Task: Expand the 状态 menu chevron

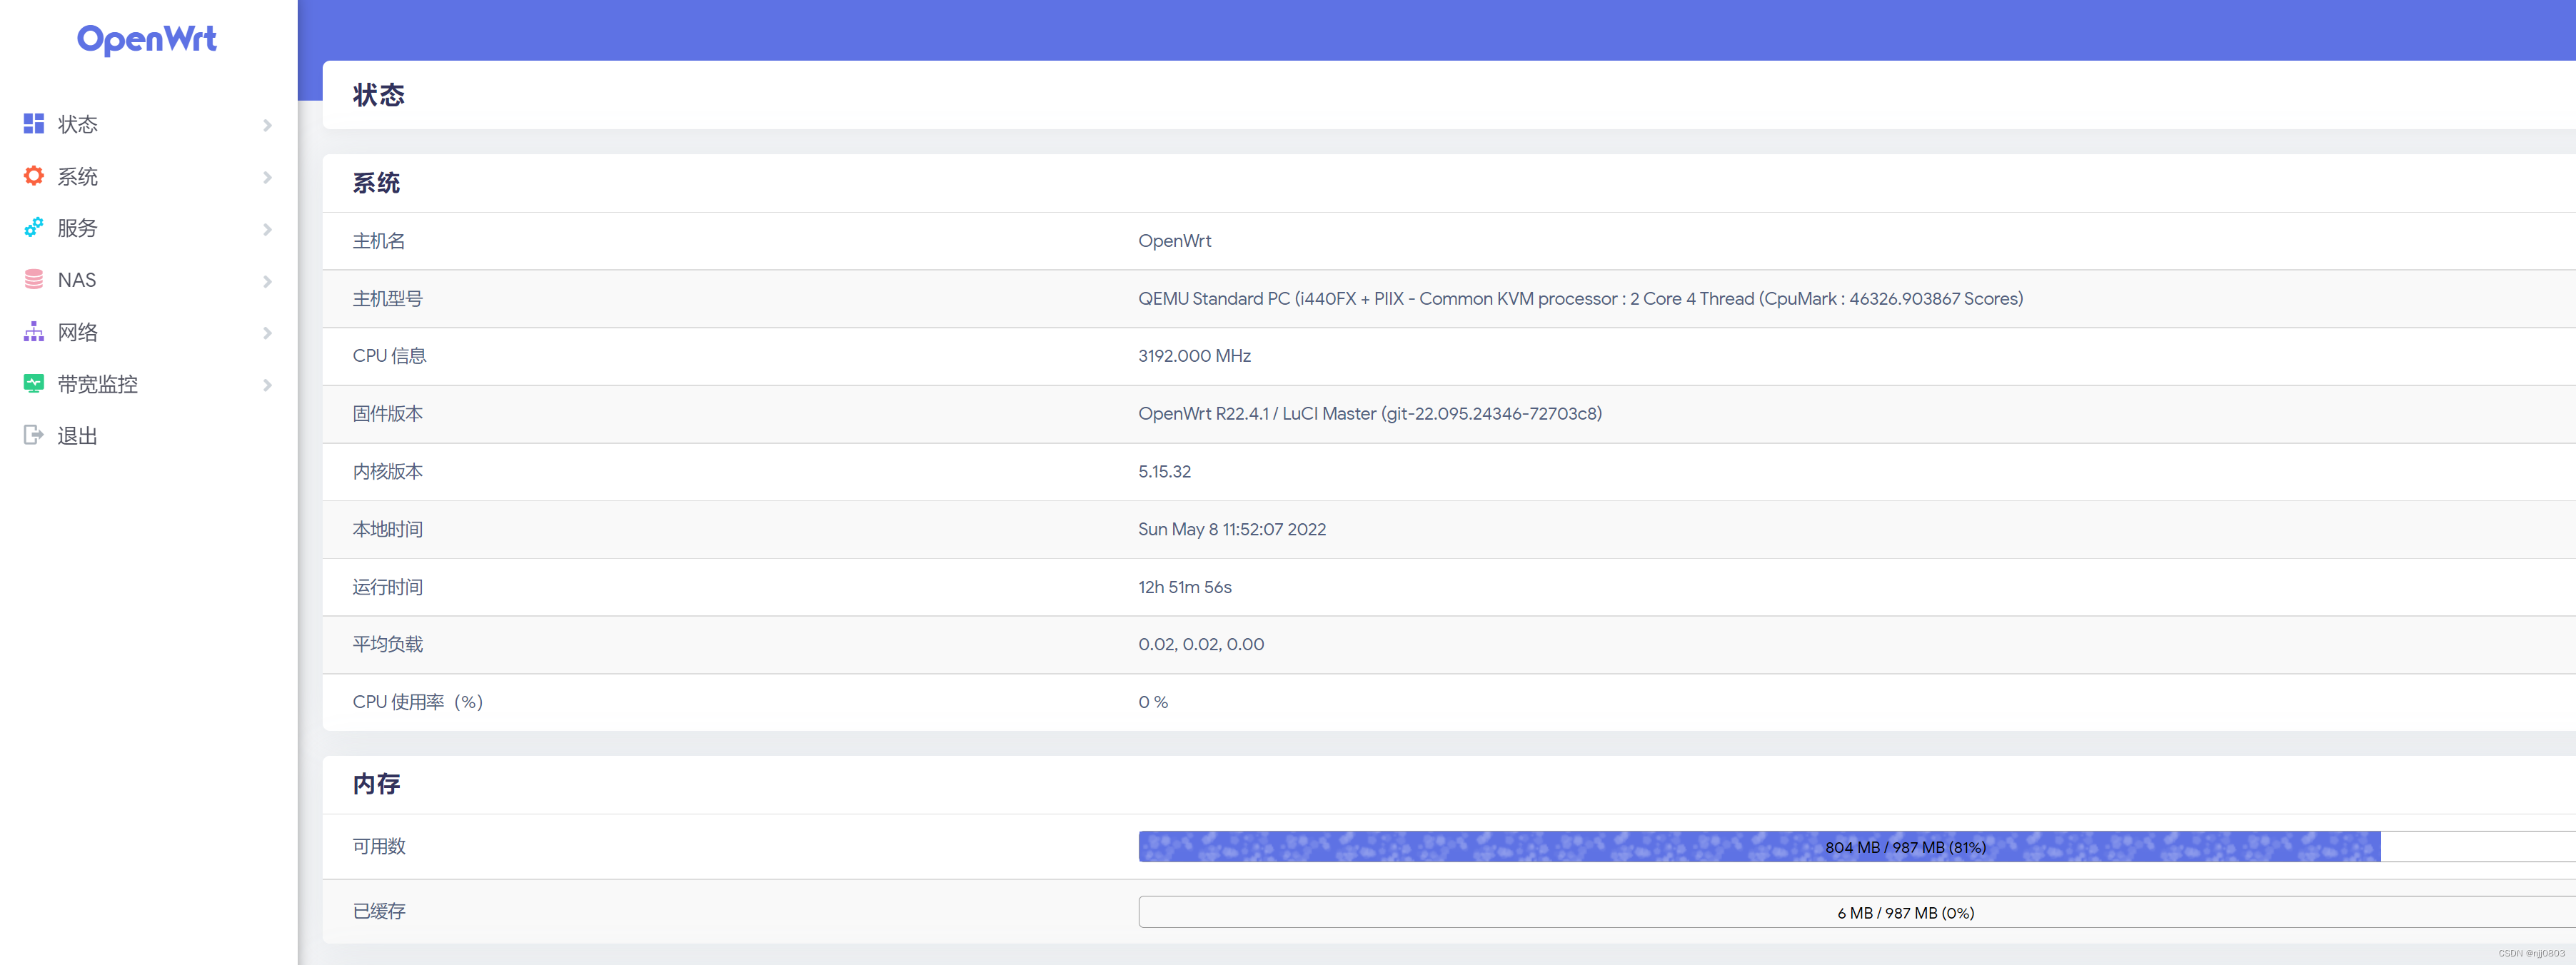Action: pos(267,125)
